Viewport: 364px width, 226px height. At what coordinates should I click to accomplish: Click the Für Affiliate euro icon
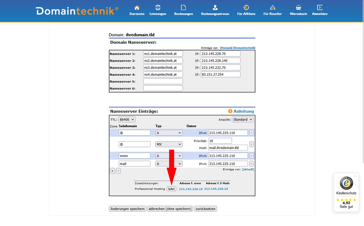(x=246, y=7)
